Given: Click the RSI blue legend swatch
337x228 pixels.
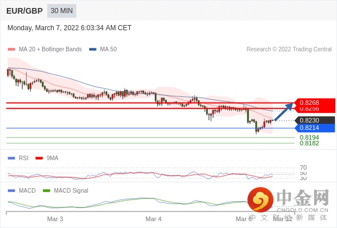Looking at the screenshot, I should [x=11, y=158].
